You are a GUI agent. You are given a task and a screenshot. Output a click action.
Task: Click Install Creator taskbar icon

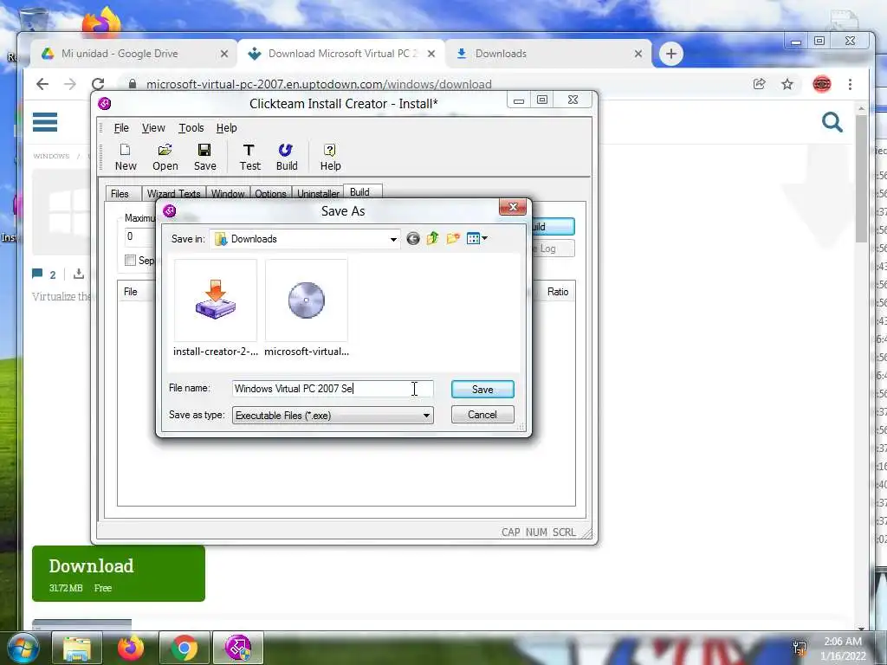coord(237,648)
